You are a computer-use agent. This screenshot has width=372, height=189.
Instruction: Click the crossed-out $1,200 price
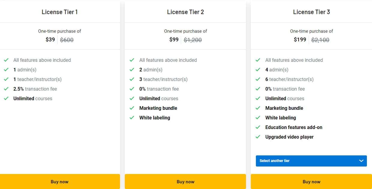[x=193, y=40]
